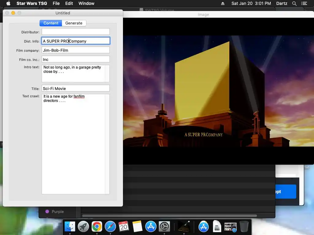The image size is (314, 235).
Task: Open the Notes app in dock
Action: click(137, 227)
